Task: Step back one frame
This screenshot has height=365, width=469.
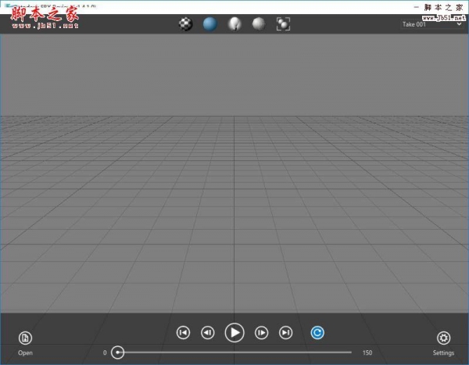Action: (x=208, y=332)
